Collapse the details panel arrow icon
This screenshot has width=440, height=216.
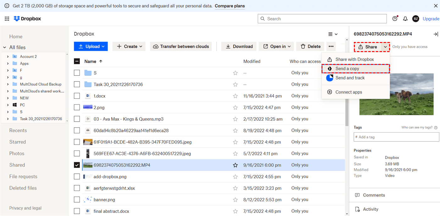pos(436,34)
